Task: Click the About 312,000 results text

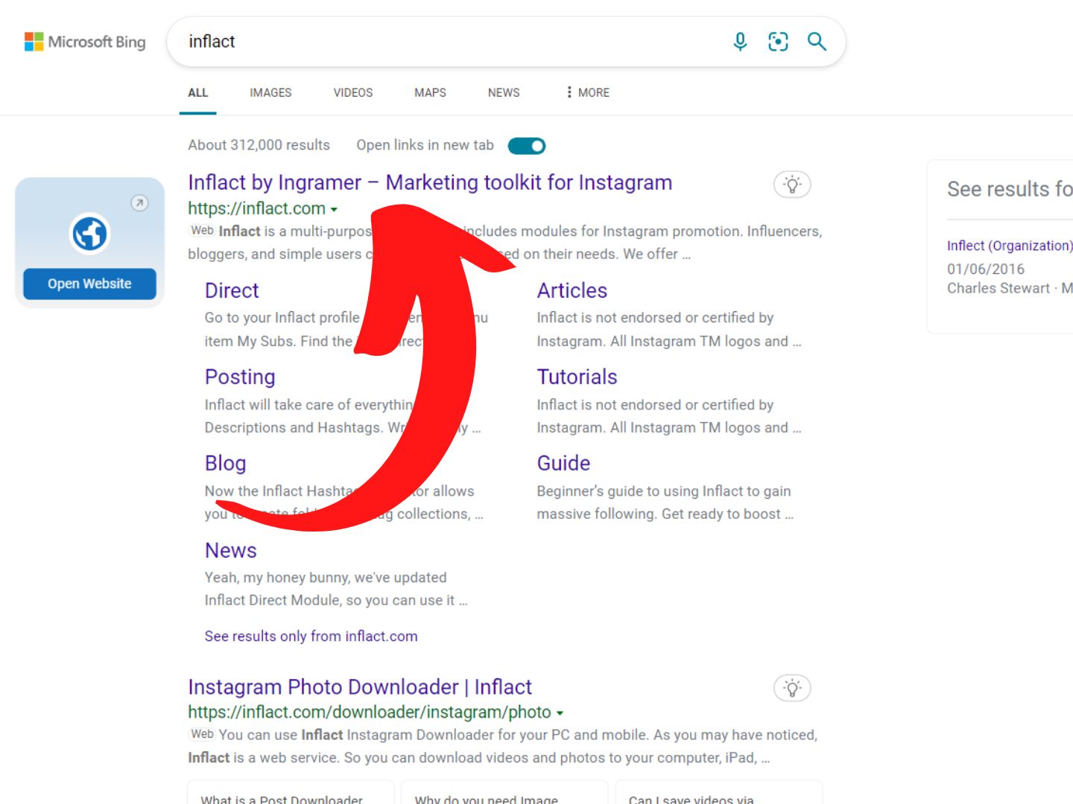Action: click(x=259, y=145)
